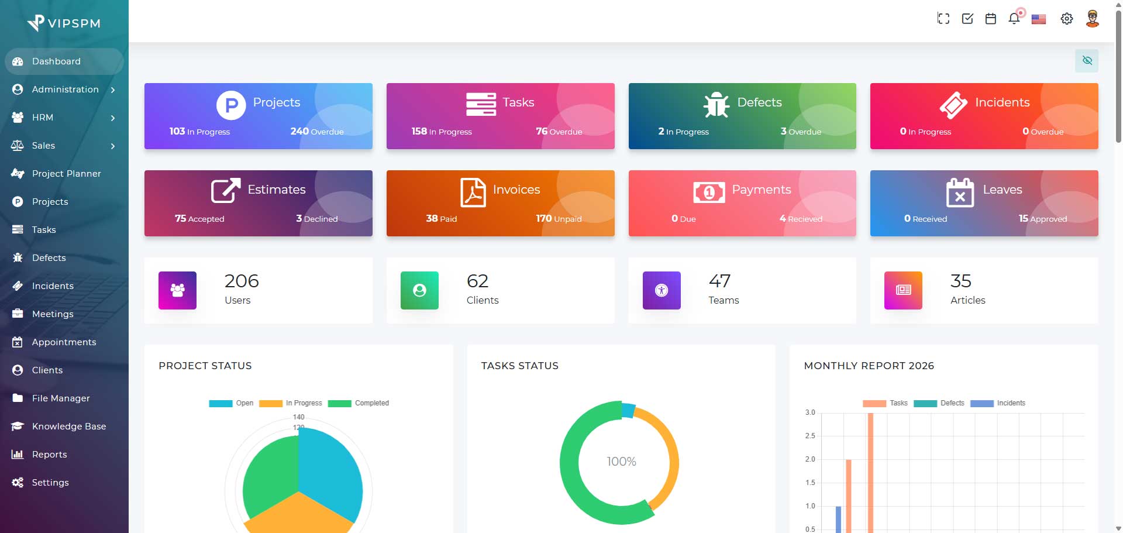The width and height of the screenshot is (1123, 533).
Task: Click the Teams tile purple icon
Action: tap(662, 290)
